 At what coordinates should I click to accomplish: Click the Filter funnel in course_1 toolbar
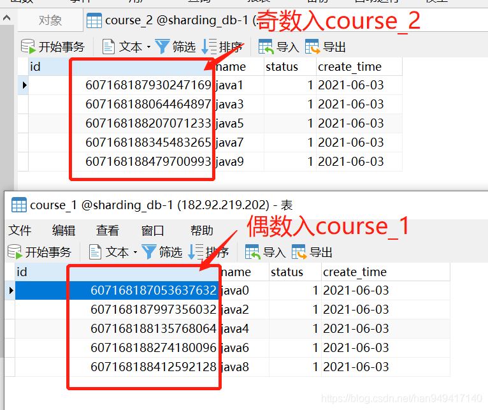(x=148, y=252)
